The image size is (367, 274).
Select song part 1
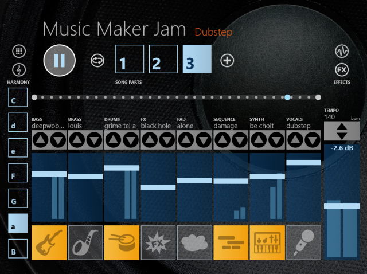click(x=130, y=59)
